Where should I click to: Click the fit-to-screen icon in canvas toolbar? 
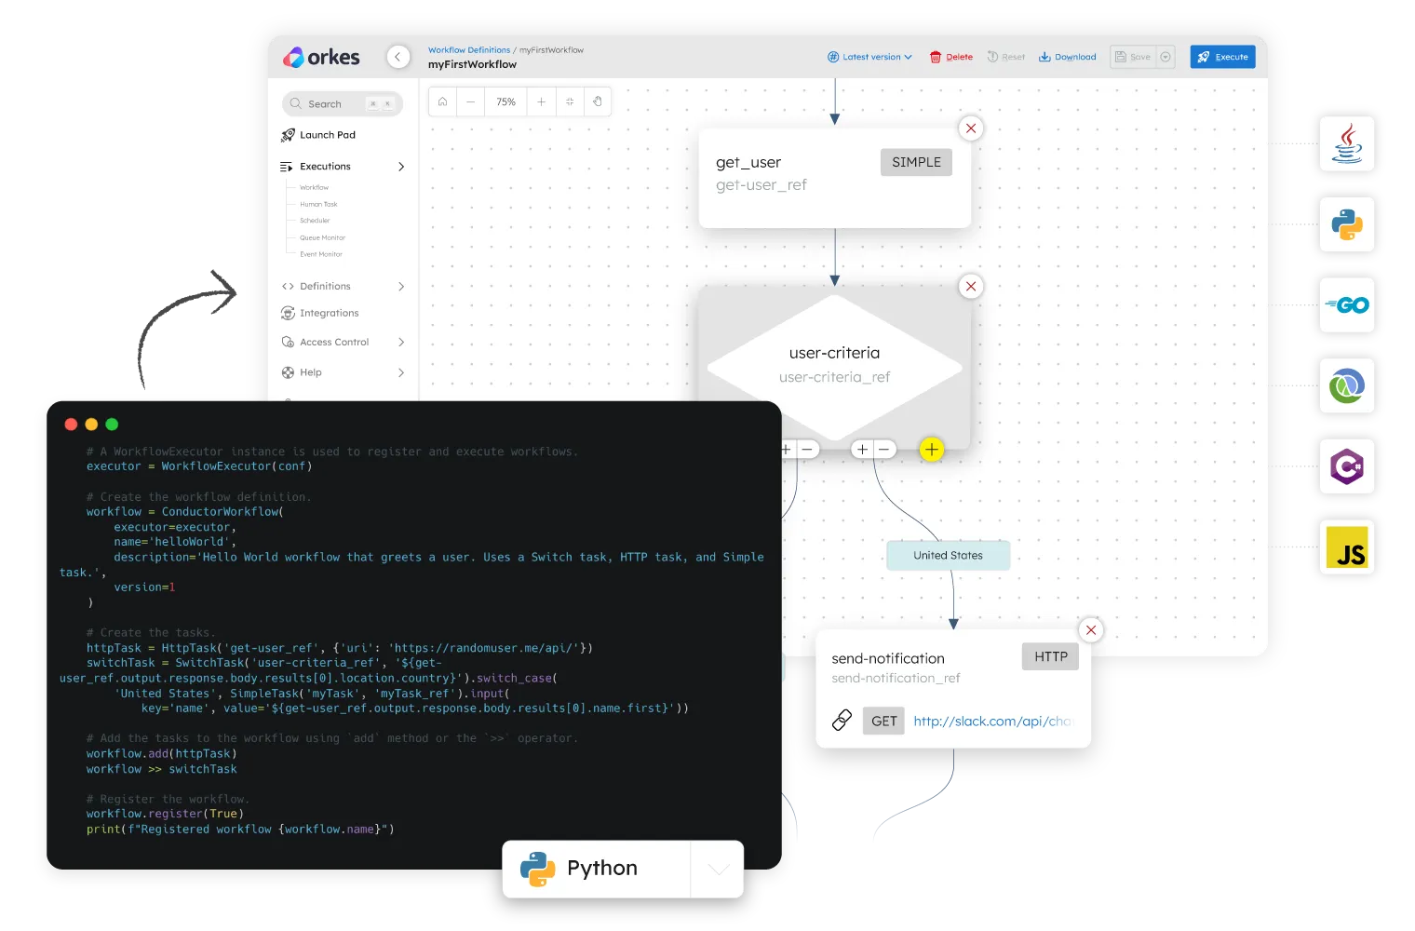569,101
